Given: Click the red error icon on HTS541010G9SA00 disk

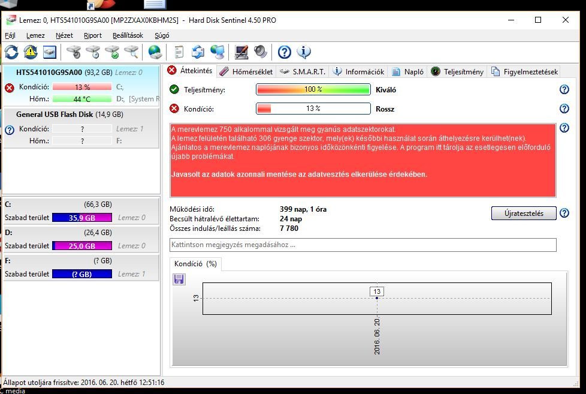Looking at the screenshot, I should [x=10, y=88].
